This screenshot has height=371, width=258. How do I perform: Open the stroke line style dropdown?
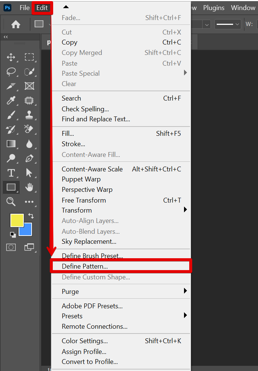[x=228, y=24]
